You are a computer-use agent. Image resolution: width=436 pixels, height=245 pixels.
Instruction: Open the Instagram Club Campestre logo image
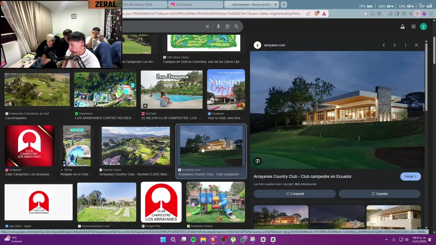pos(30,146)
